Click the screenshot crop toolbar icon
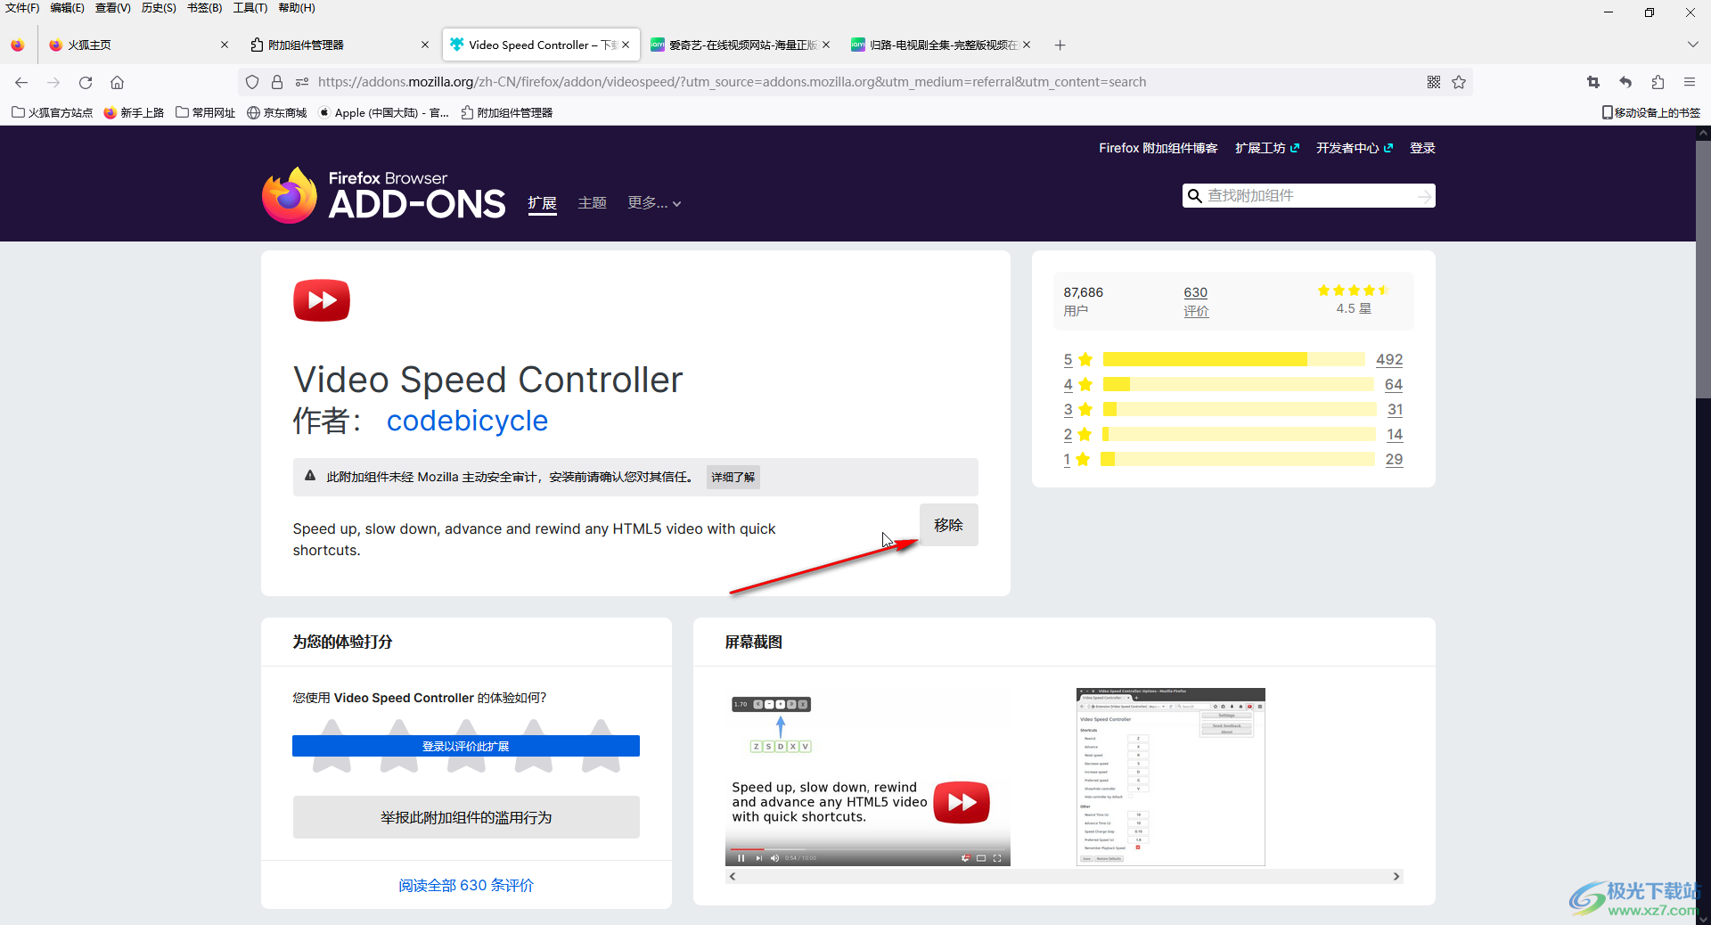 tap(1593, 82)
